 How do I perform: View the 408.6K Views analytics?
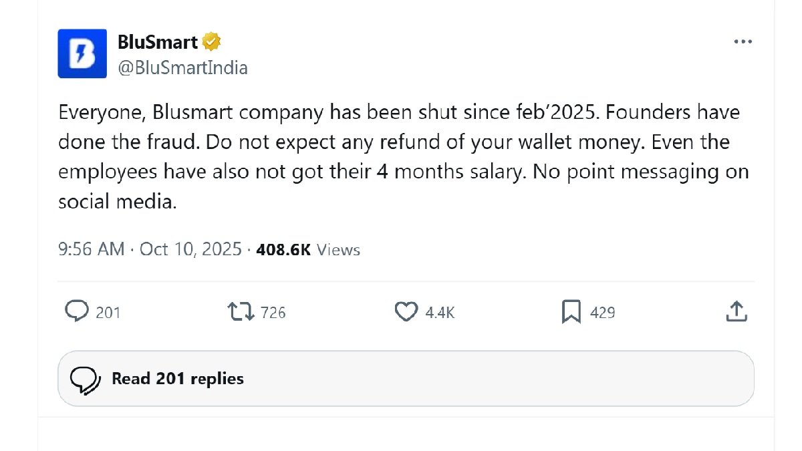coord(308,250)
